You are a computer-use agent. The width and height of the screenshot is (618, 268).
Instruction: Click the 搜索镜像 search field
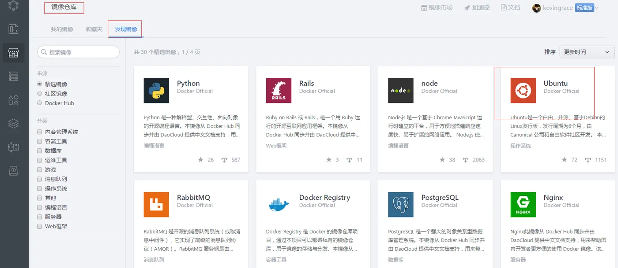pos(79,52)
